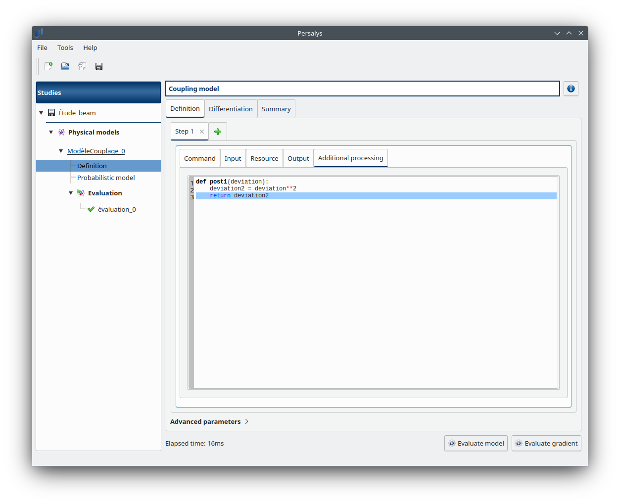
Task: Collapse the Physical models node
Action: click(x=51, y=132)
